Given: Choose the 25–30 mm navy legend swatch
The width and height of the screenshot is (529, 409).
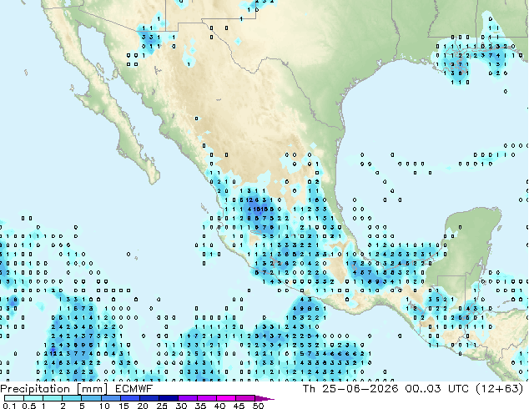Looking at the screenshot, I should [x=169, y=398].
